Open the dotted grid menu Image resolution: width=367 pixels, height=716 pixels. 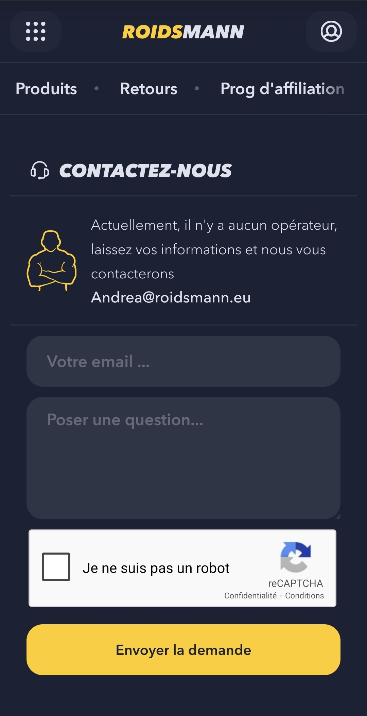tap(36, 31)
